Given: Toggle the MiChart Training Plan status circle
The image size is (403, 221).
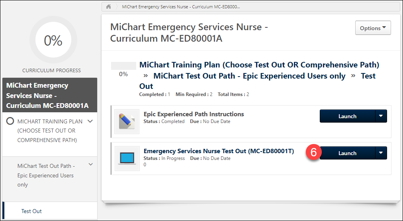Looking at the screenshot, I should pos(10,121).
